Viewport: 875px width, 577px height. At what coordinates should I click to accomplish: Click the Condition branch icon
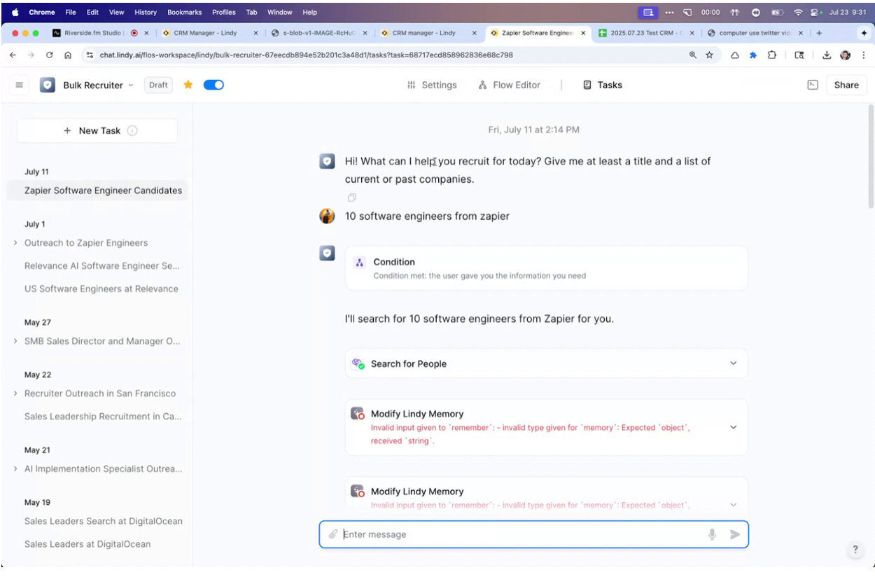click(360, 263)
